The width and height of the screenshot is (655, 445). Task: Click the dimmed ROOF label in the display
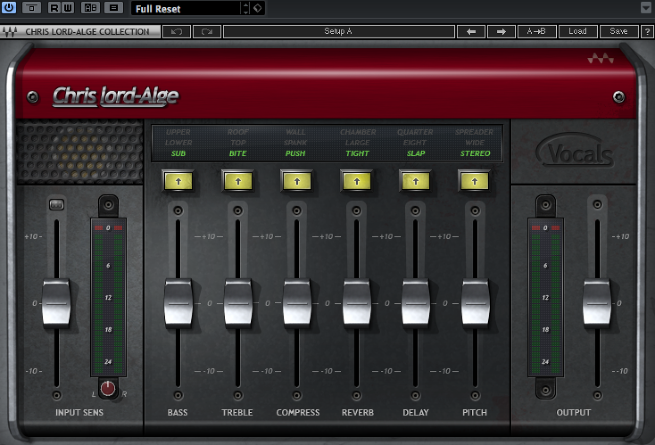(x=238, y=132)
